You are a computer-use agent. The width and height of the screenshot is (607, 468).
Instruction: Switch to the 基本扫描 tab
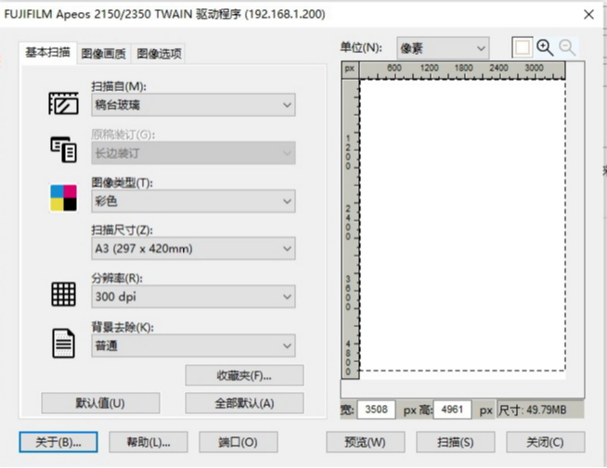47,52
